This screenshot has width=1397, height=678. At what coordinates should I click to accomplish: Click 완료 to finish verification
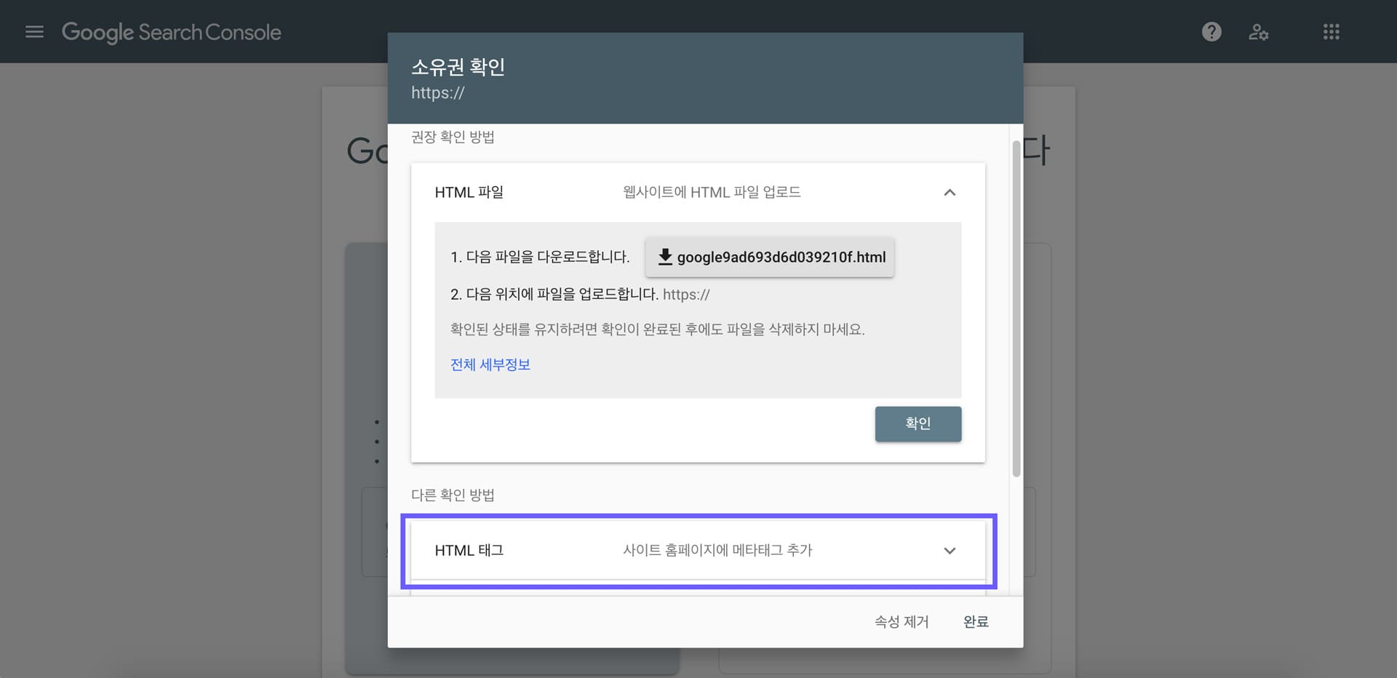(x=976, y=622)
